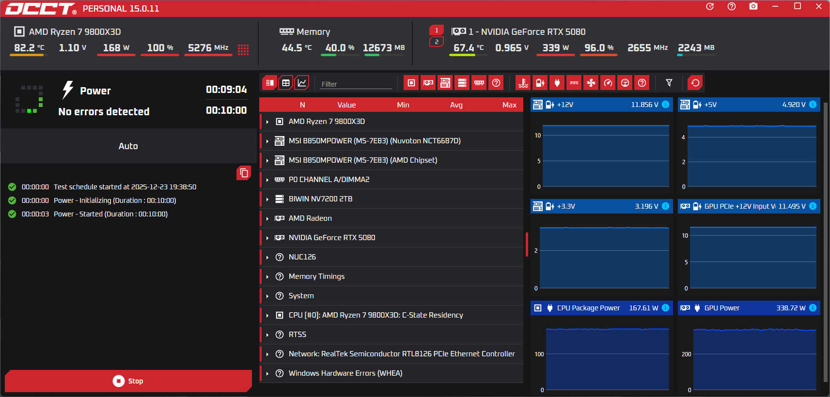Select GPU 1 in the GPU selector

tap(437, 31)
